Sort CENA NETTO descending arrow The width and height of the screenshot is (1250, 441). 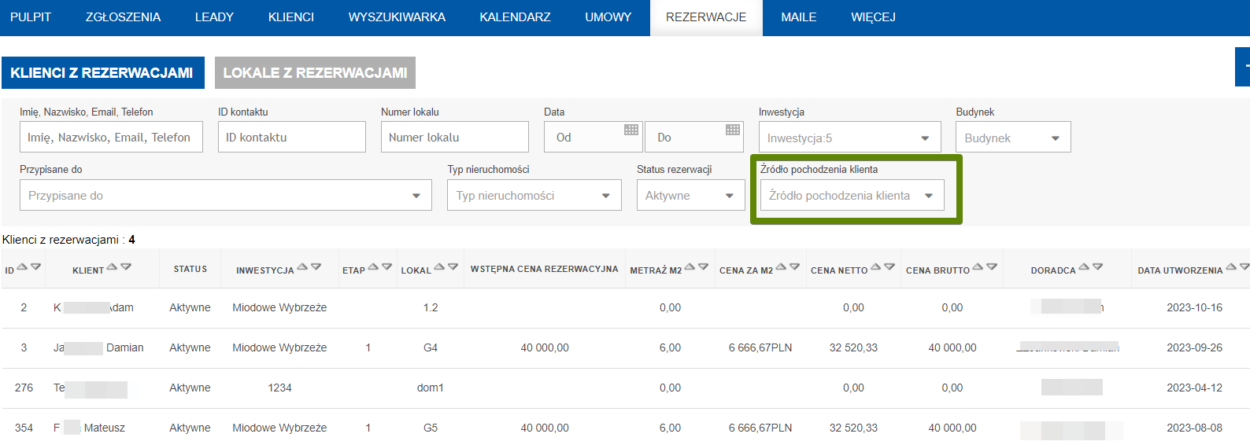click(x=890, y=267)
